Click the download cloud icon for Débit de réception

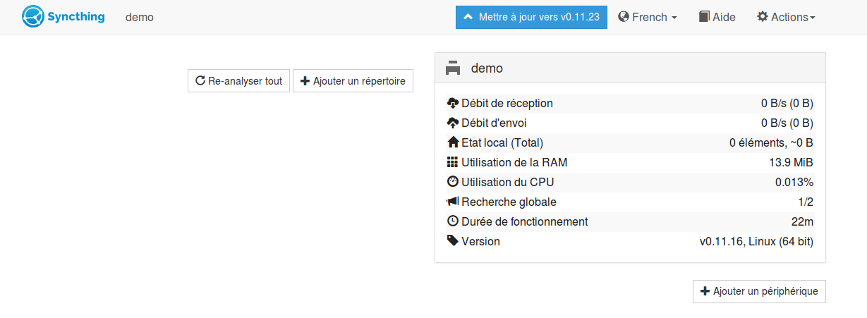click(453, 104)
